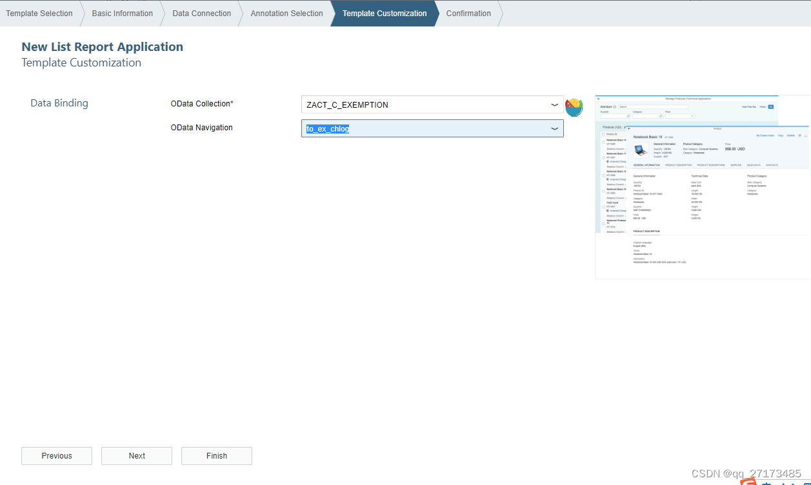811x485 pixels.
Task: Open the OData Navigation dropdown
Action: point(554,128)
